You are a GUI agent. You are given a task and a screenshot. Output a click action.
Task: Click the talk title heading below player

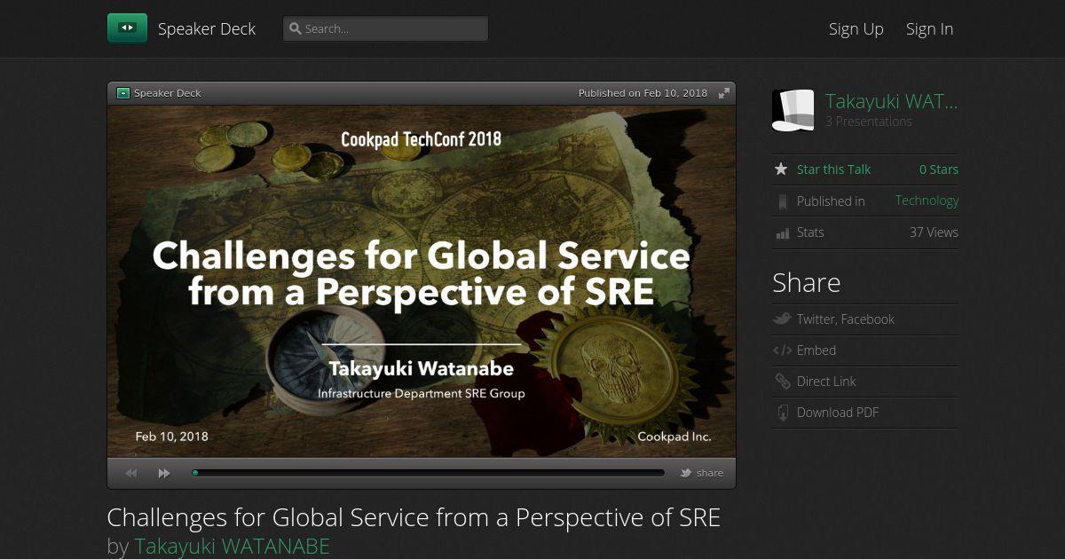414,517
